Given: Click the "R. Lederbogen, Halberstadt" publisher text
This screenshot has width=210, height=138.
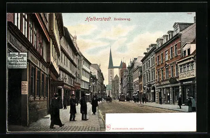Looking at the screenshot, I should (128, 129).
